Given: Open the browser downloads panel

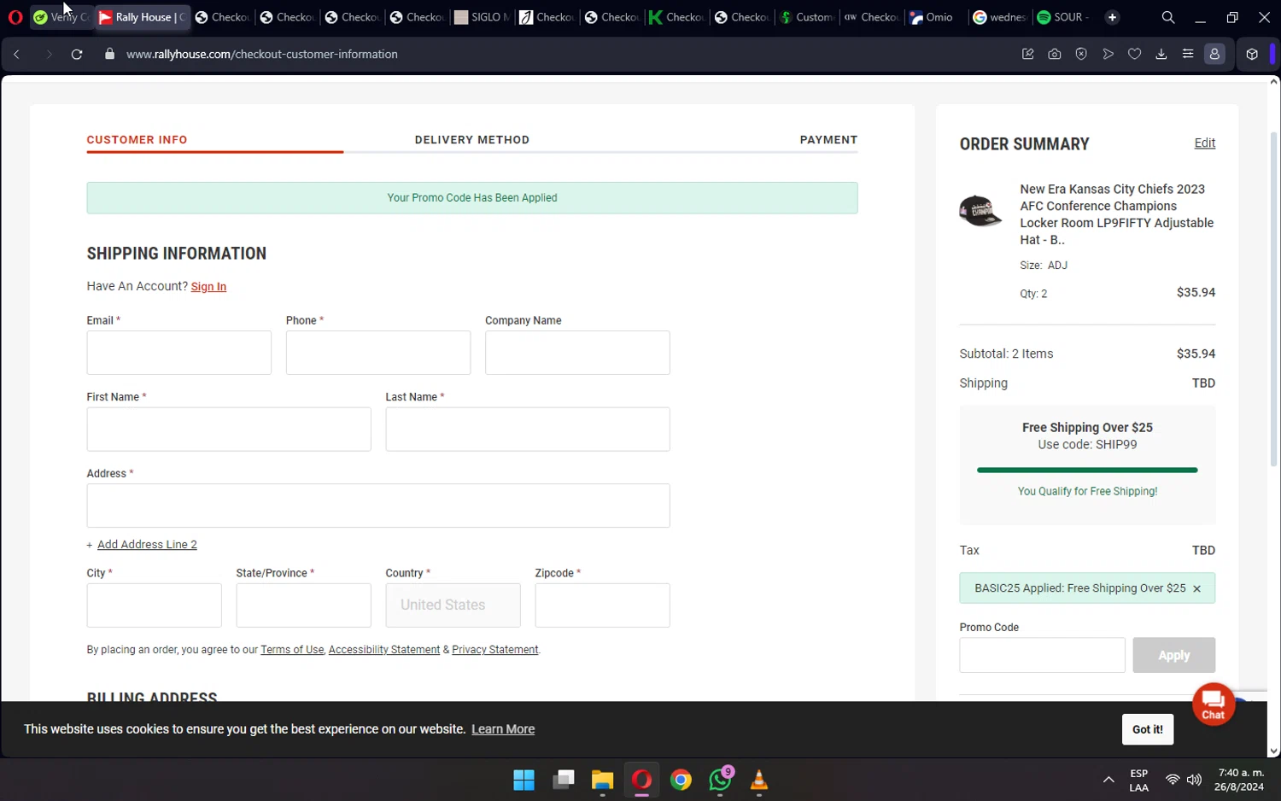Looking at the screenshot, I should [x=1161, y=54].
